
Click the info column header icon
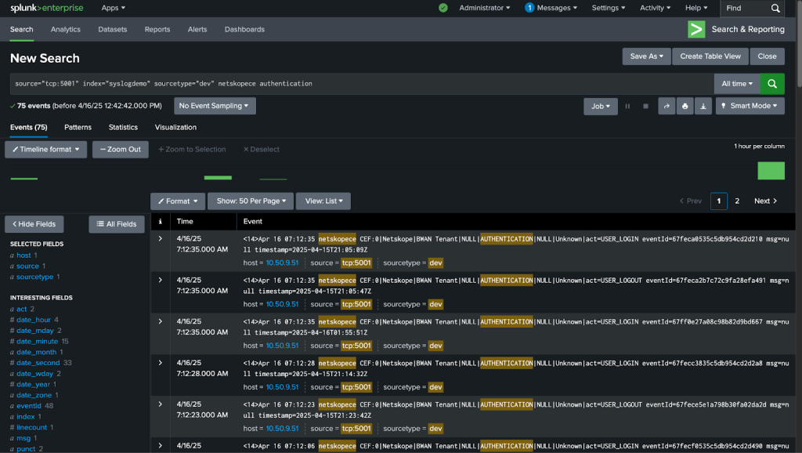pos(160,221)
